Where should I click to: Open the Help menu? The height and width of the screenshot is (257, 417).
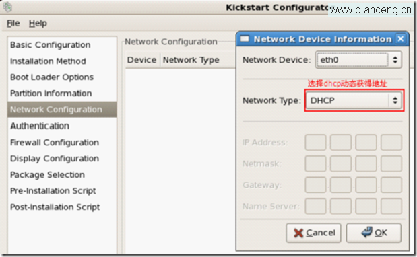[38, 24]
